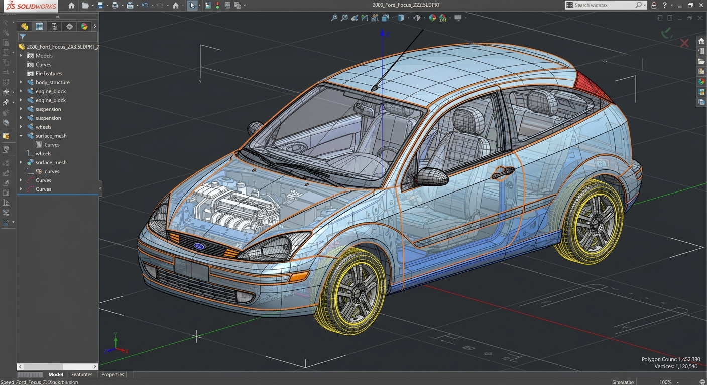707x385 pixels.
Task: Activate the Select cursor tool
Action: pyautogui.click(x=192, y=6)
